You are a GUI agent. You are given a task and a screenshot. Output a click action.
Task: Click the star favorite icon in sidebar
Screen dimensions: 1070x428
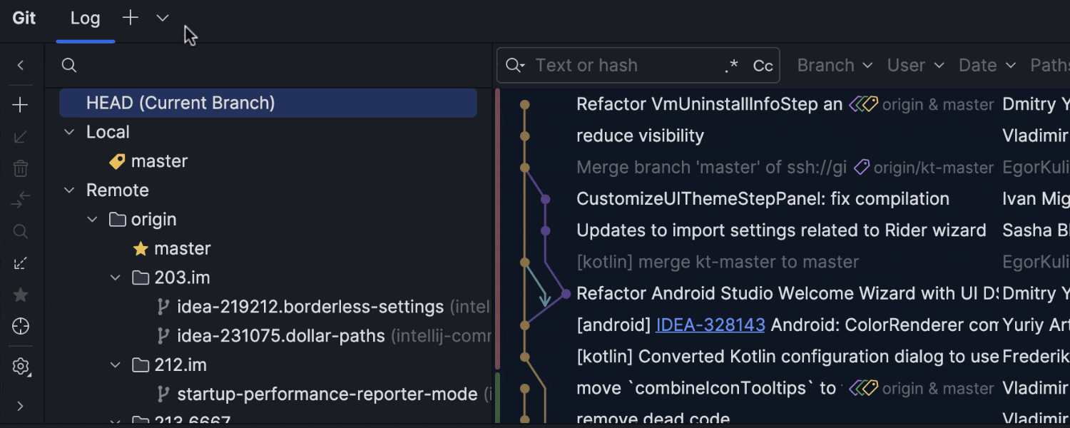tap(21, 295)
